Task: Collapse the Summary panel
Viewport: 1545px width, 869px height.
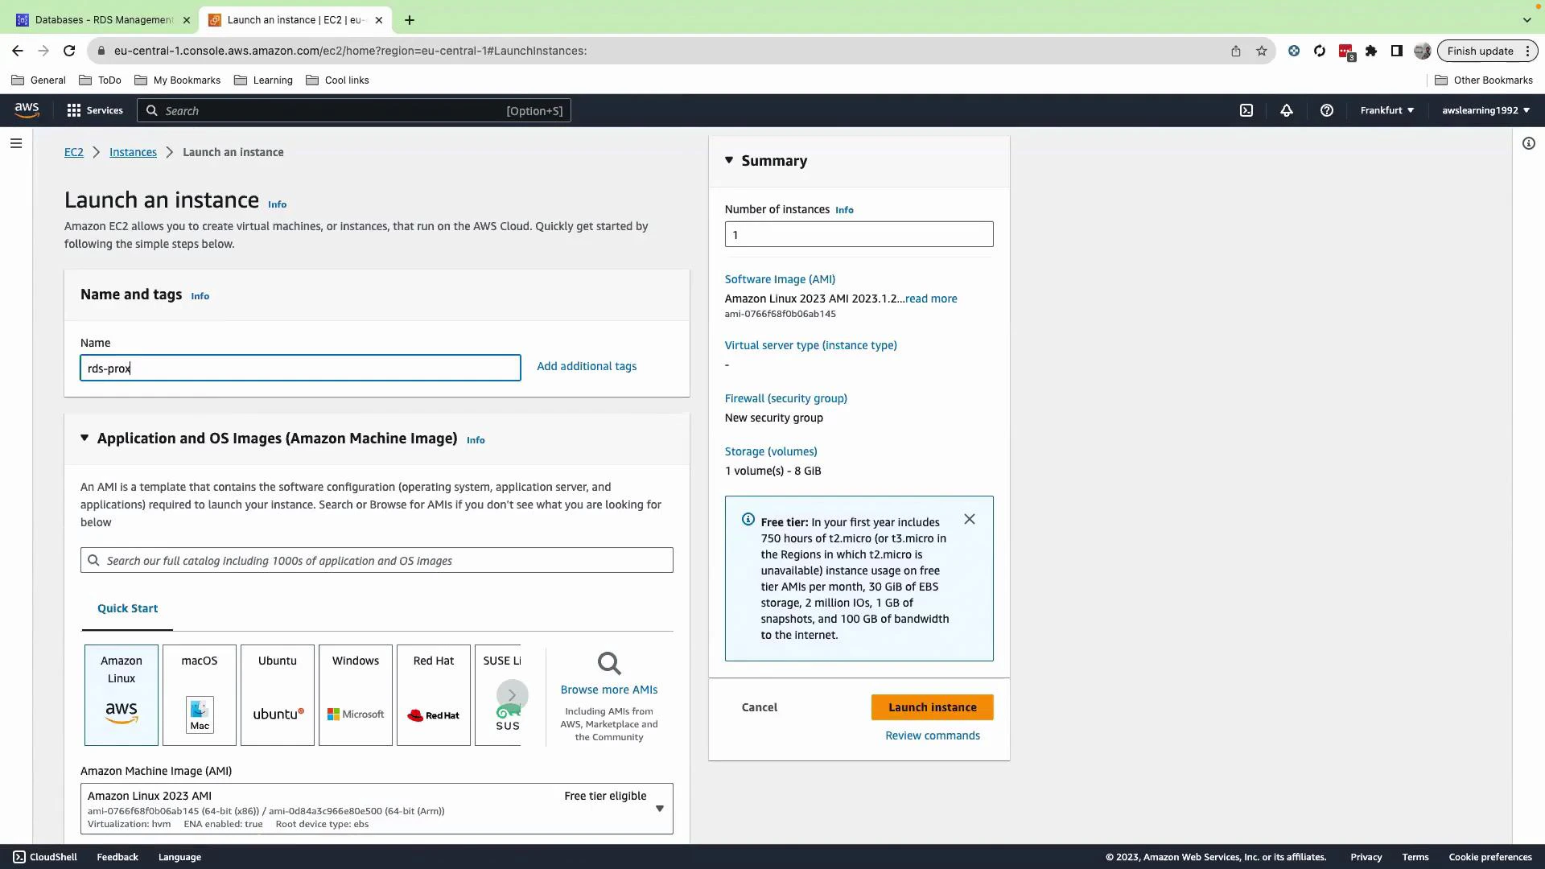Action: (x=729, y=160)
